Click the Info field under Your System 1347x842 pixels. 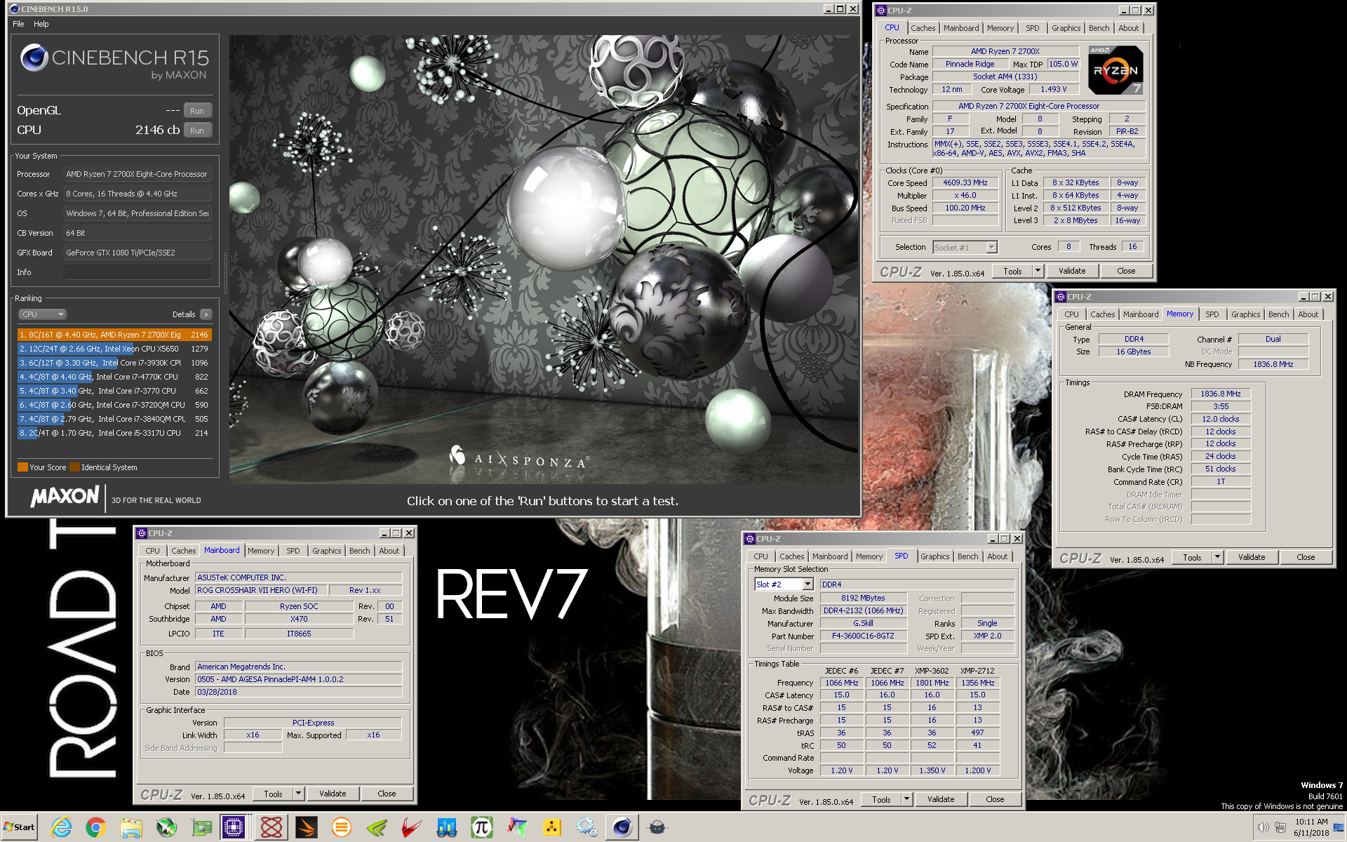pos(138,272)
